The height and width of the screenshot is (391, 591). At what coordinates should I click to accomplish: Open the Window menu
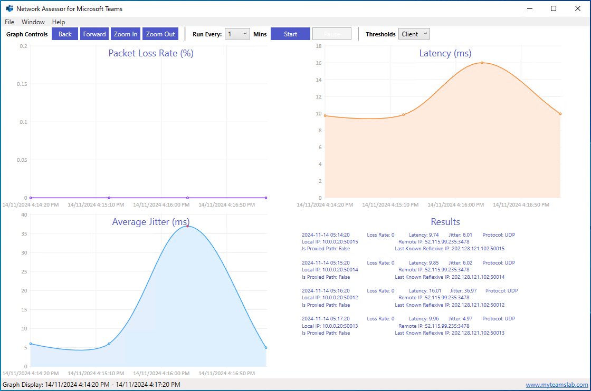tap(33, 22)
